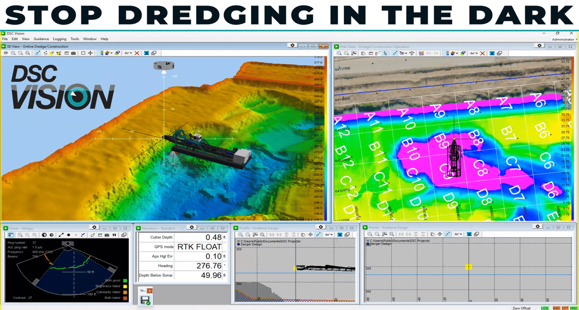Click the yellow marker in right Profile view

(x=468, y=267)
